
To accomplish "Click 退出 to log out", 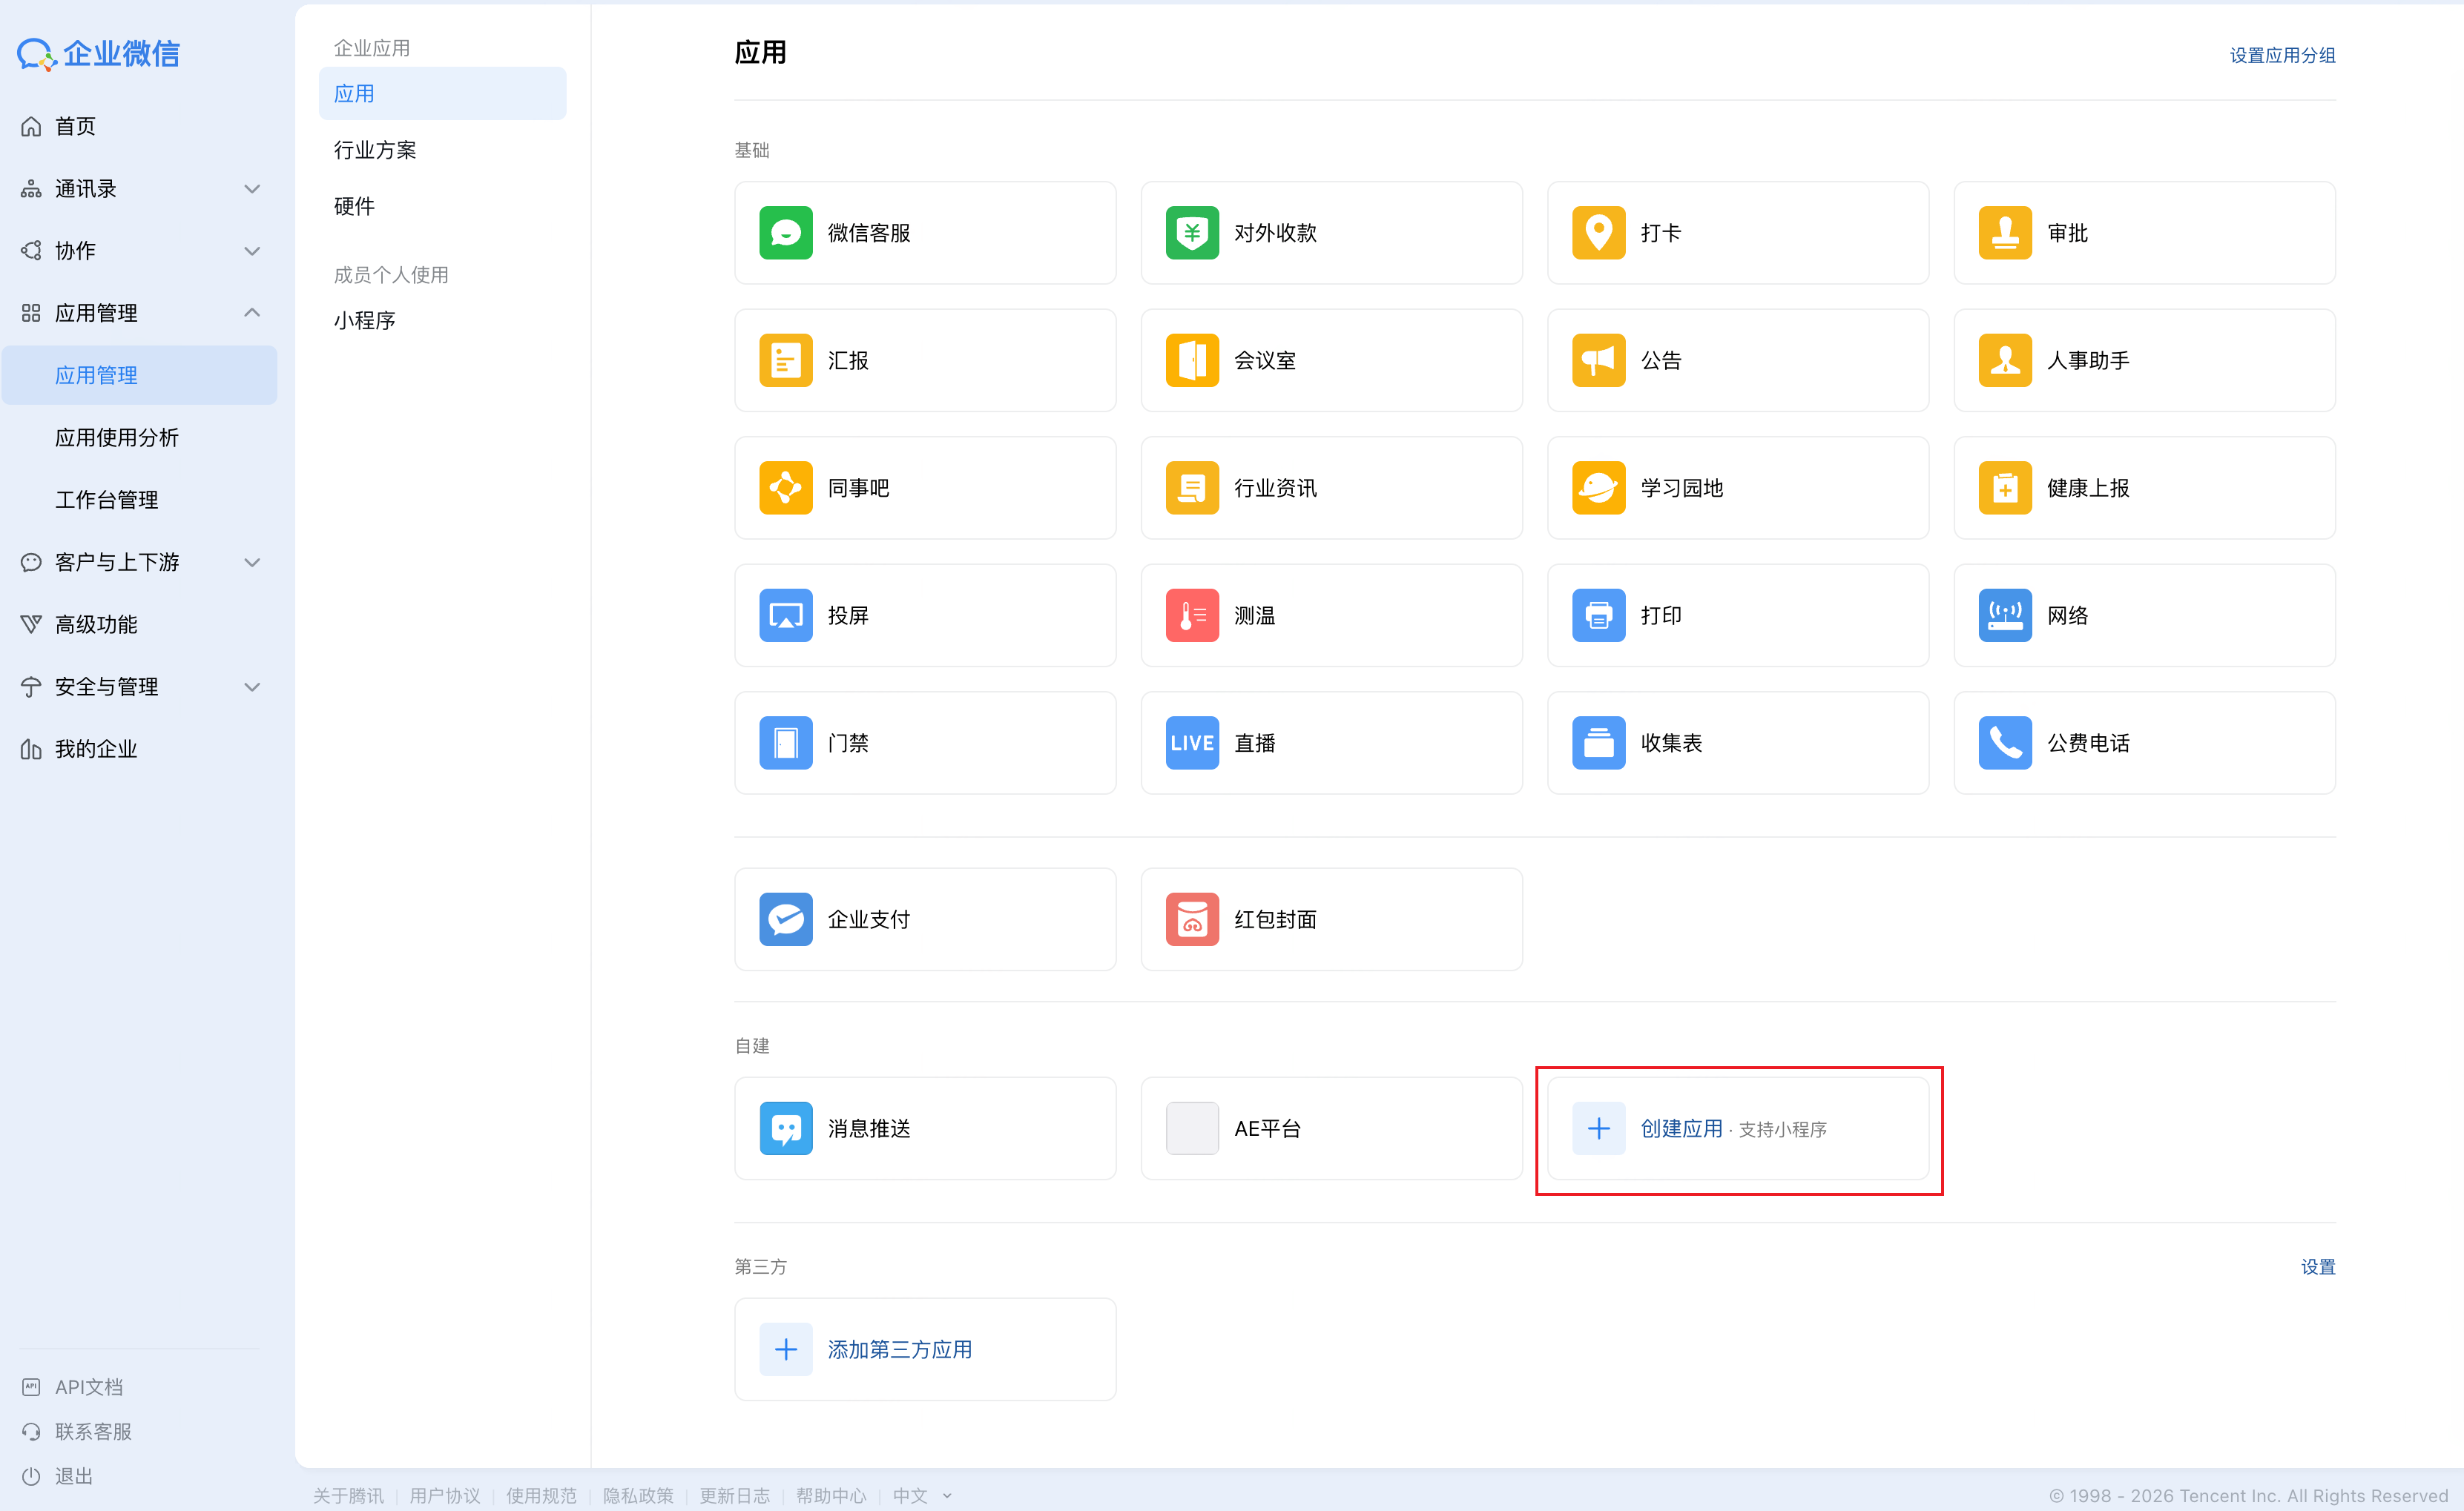I will [x=57, y=1476].
